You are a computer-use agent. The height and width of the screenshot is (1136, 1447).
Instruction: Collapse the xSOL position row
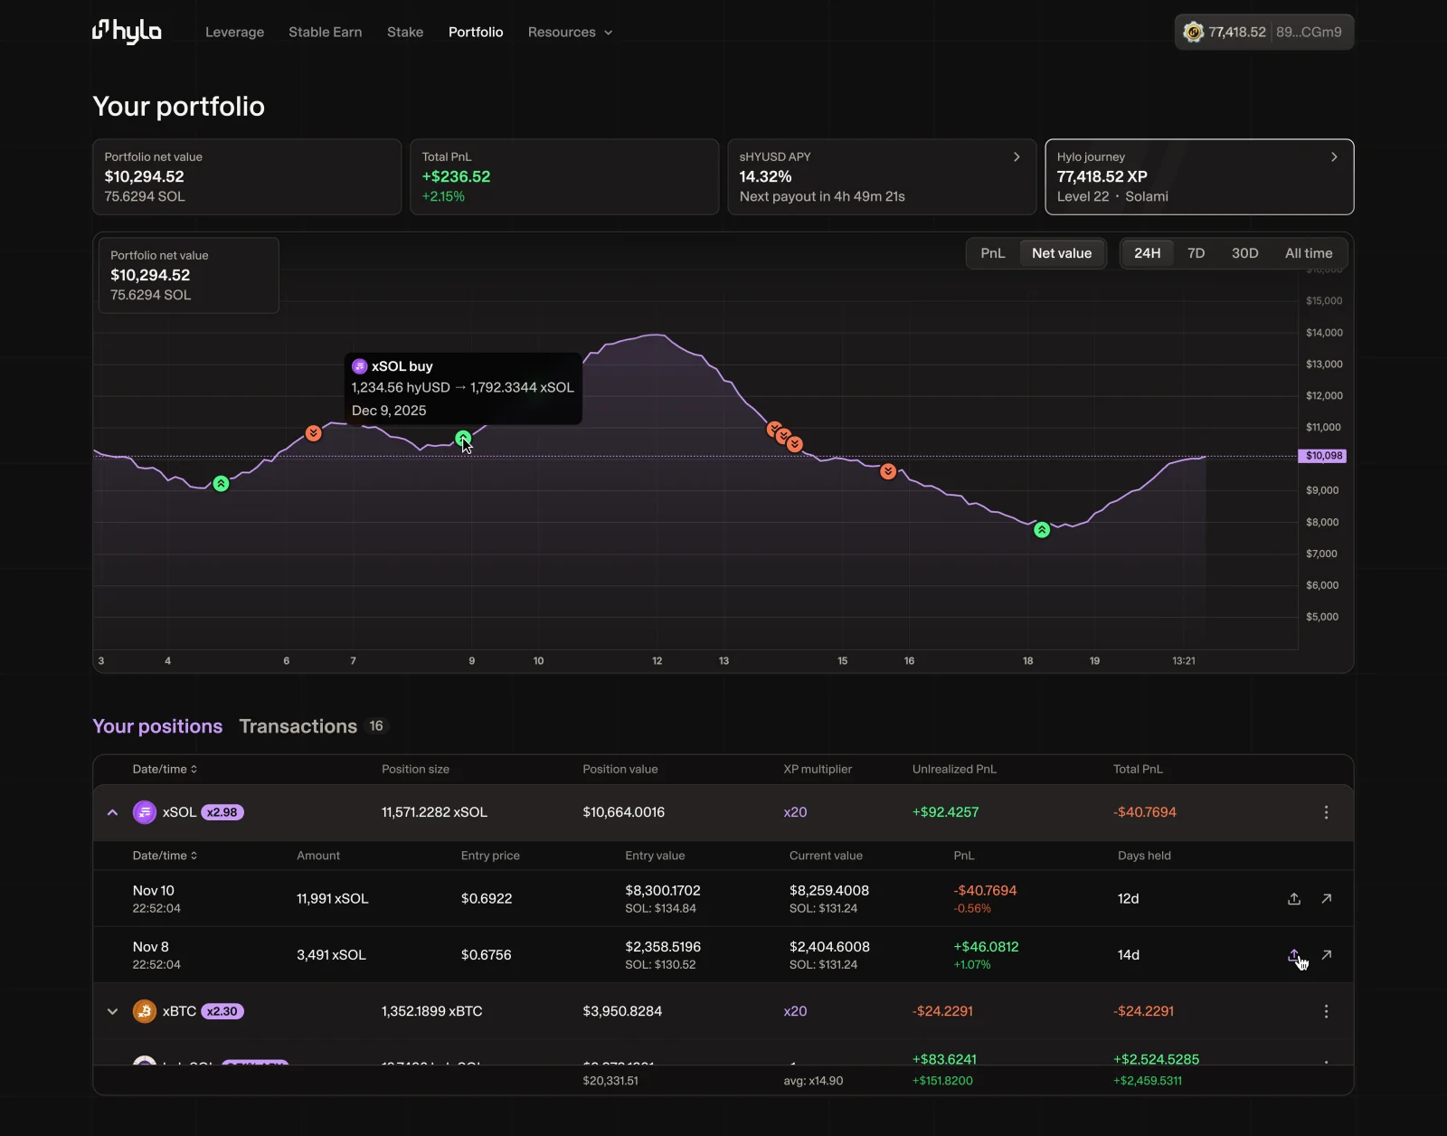112,812
